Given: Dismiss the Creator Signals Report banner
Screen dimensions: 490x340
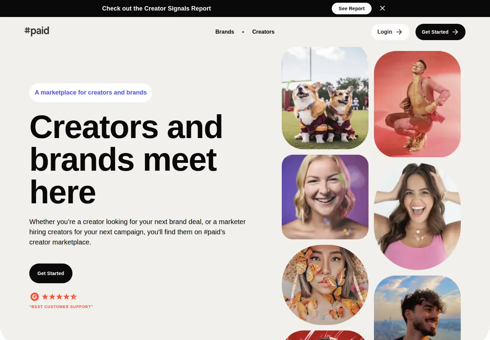Looking at the screenshot, I should (x=382, y=8).
